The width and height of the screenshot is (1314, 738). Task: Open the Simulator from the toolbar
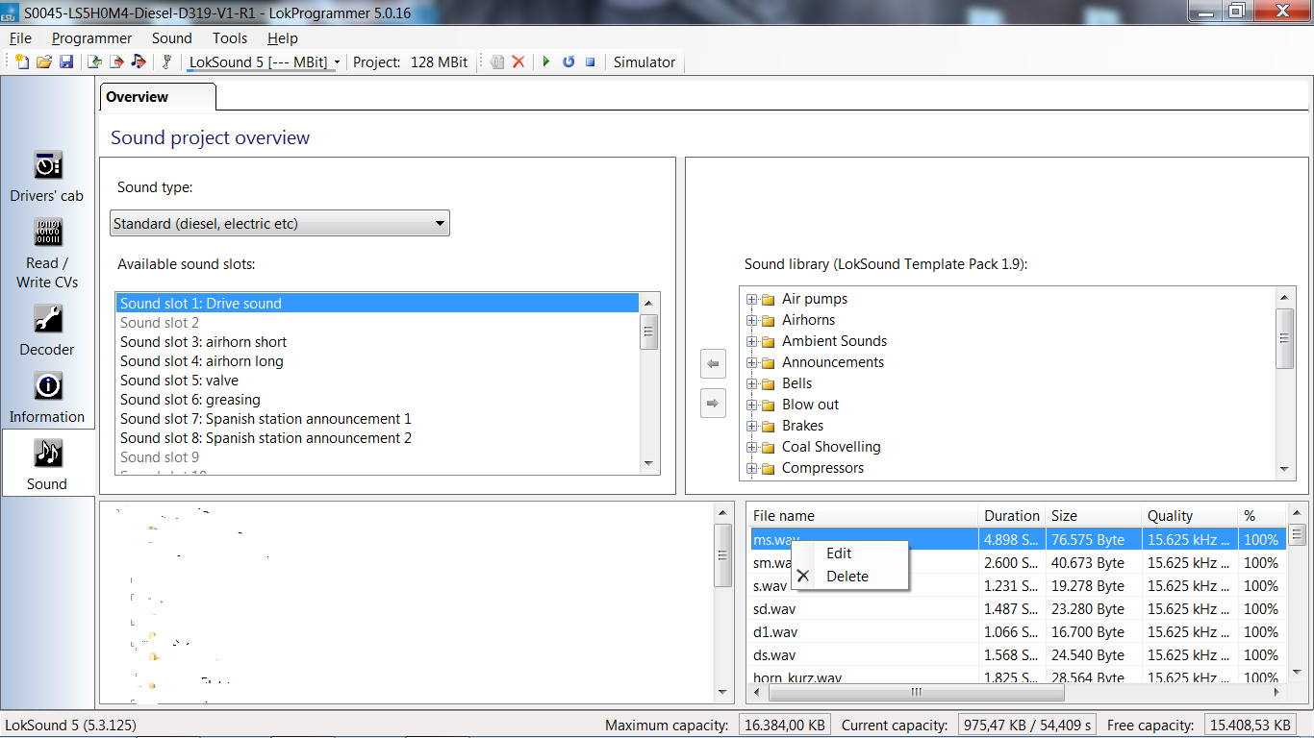[644, 61]
